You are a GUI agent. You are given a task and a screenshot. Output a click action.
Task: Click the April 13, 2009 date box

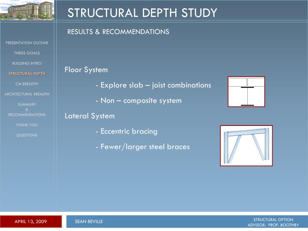tap(31, 222)
